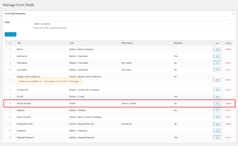Viewport: 238px width, 146px height.
Task: Click the Add Field button
Action: click(x=11, y=34)
